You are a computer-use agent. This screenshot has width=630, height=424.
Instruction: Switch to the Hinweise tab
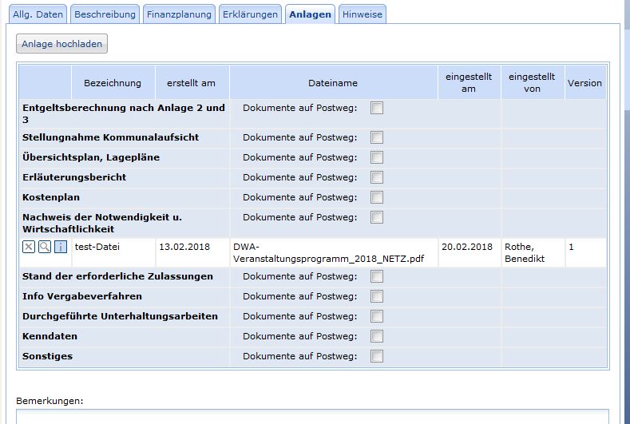click(x=363, y=14)
